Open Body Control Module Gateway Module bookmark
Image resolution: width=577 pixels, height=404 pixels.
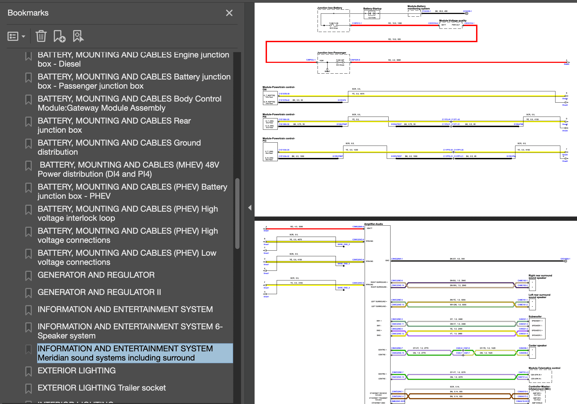click(129, 103)
